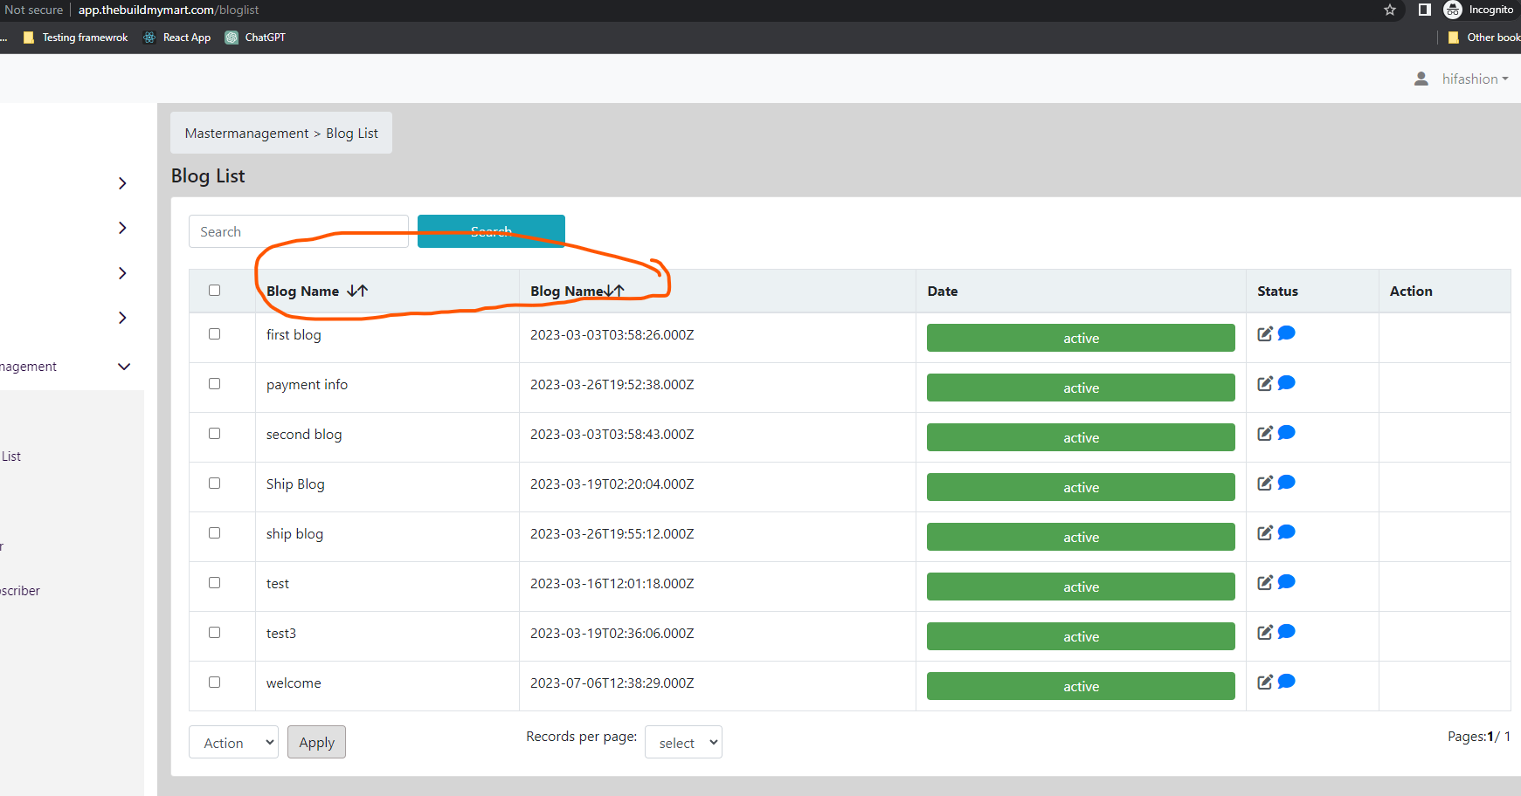The height and width of the screenshot is (796, 1521).
Task: Open browser side panel icon
Action: click(1425, 10)
